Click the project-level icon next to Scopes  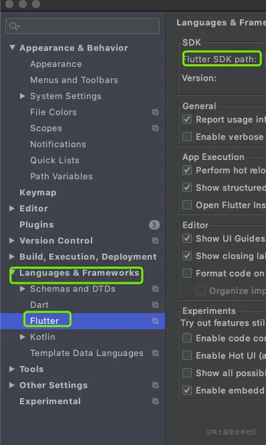[x=155, y=128]
